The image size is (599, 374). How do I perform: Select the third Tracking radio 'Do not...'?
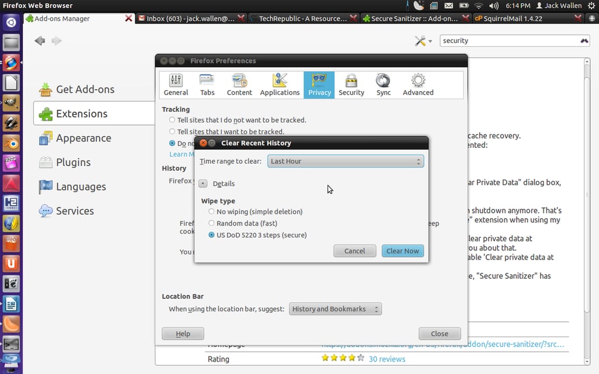coord(172,143)
